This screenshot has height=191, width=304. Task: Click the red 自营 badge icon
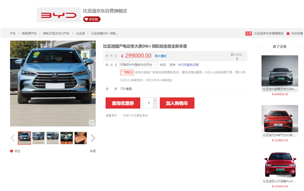[x=249, y=34]
